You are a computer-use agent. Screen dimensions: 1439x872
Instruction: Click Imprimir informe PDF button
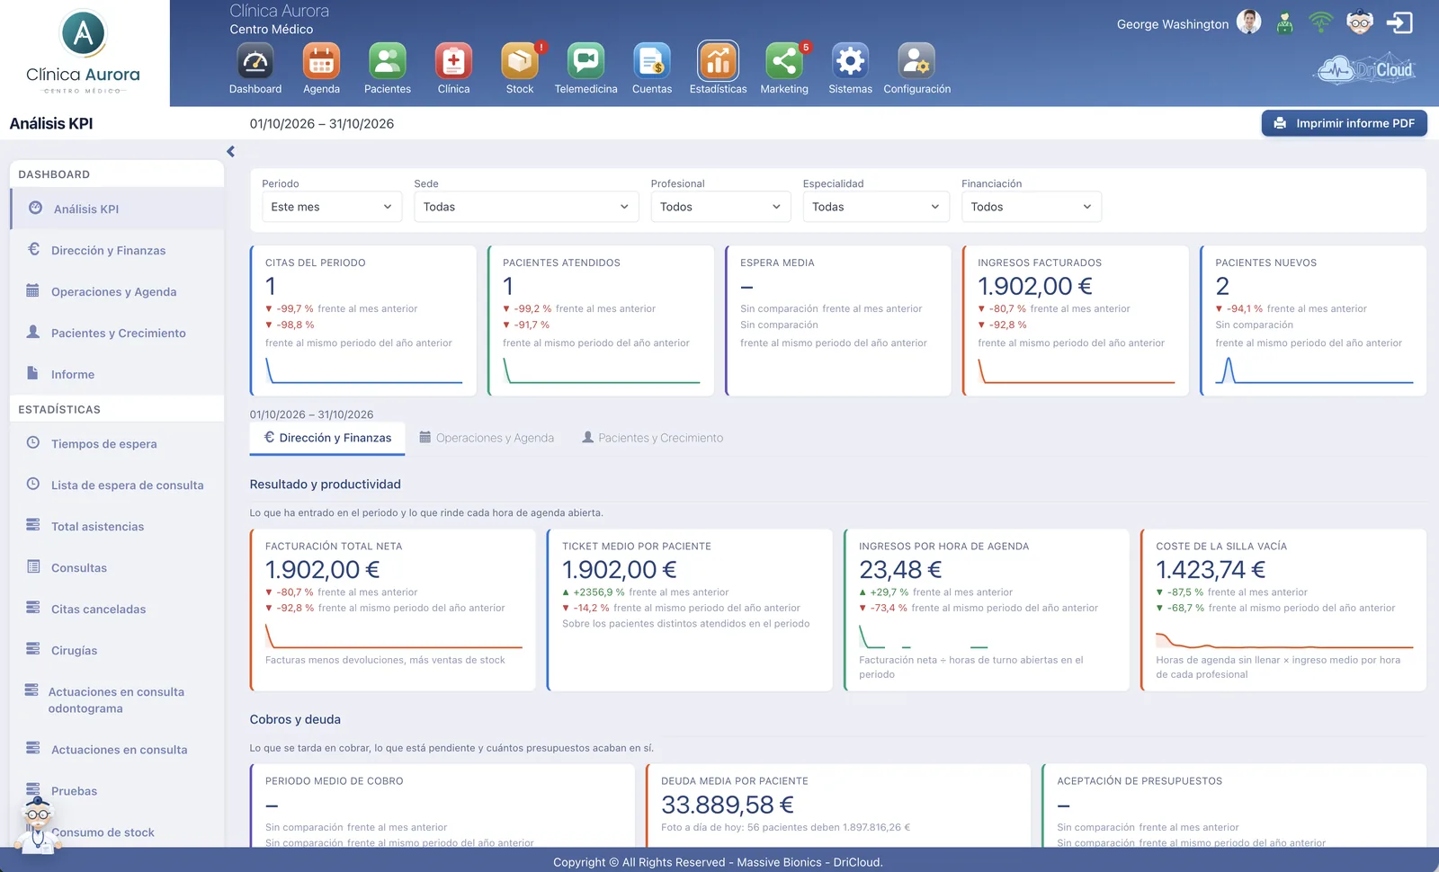[x=1344, y=123]
